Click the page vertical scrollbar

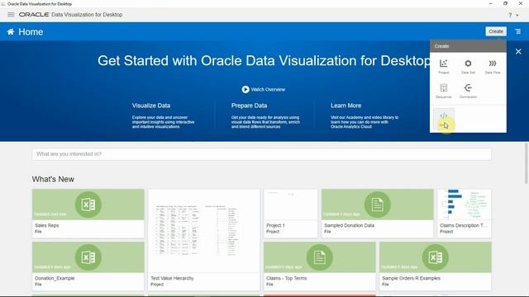point(527,163)
